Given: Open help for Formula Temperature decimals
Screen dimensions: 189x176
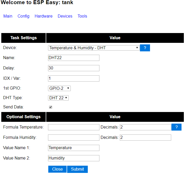Looking at the screenshot, I should coord(176,127).
